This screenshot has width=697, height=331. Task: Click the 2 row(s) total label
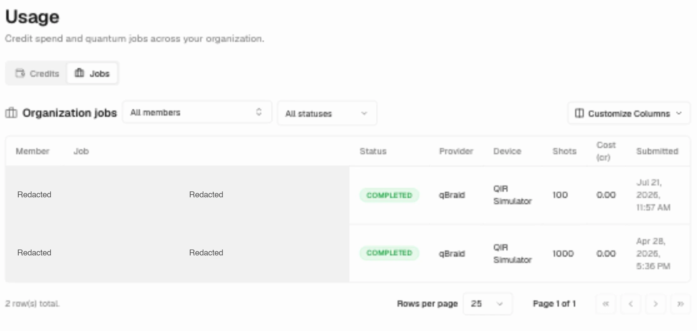click(33, 304)
